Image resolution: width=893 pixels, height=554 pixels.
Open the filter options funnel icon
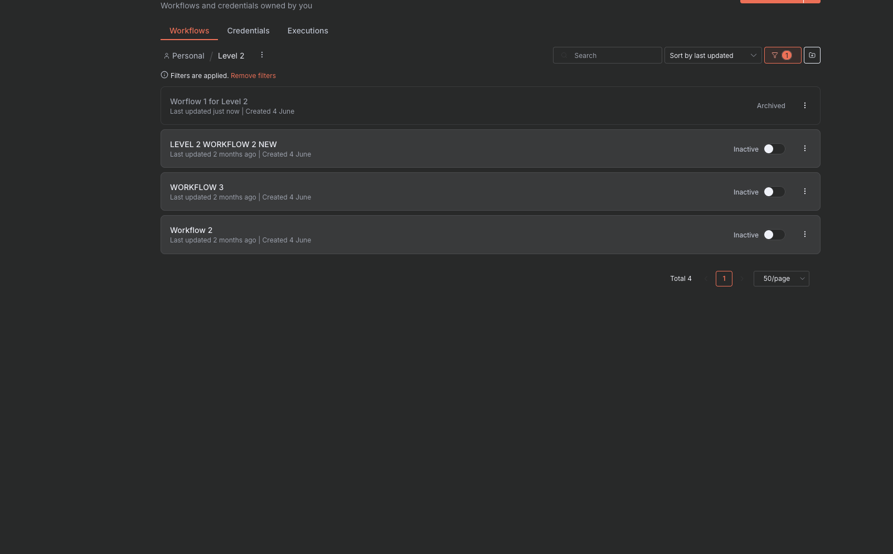775,55
